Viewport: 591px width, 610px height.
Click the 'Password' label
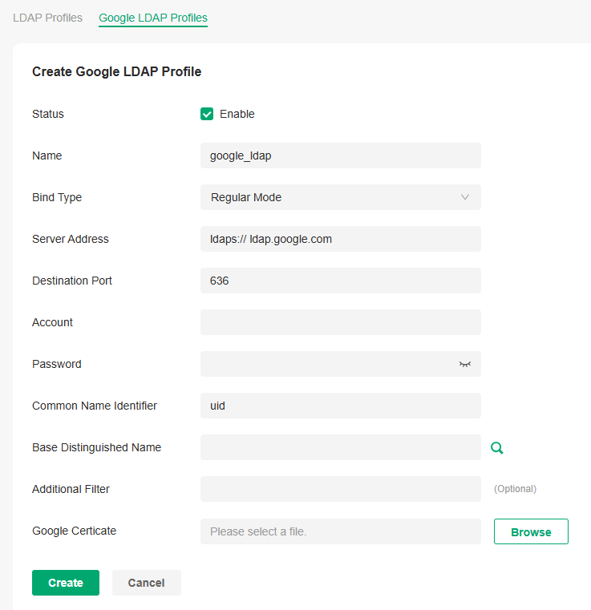click(x=57, y=364)
